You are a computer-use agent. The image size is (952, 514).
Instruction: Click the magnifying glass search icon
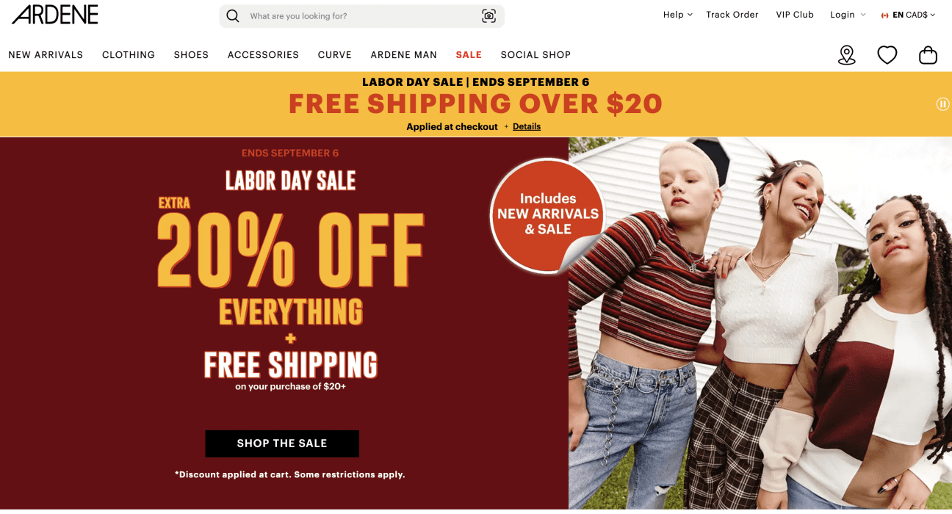233,16
